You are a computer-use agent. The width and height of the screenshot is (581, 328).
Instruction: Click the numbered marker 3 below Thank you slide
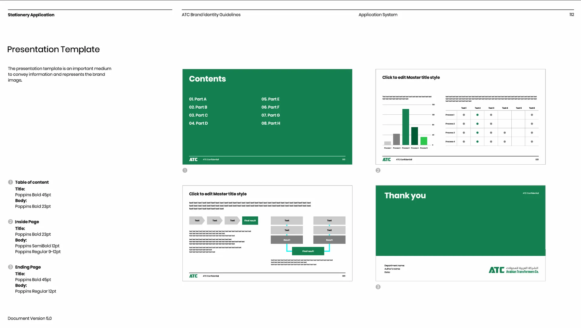378,287
